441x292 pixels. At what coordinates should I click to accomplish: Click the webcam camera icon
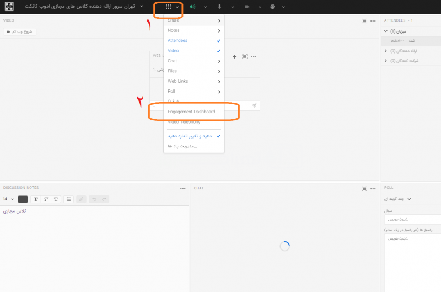pyautogui.click(x=247, y=7)
